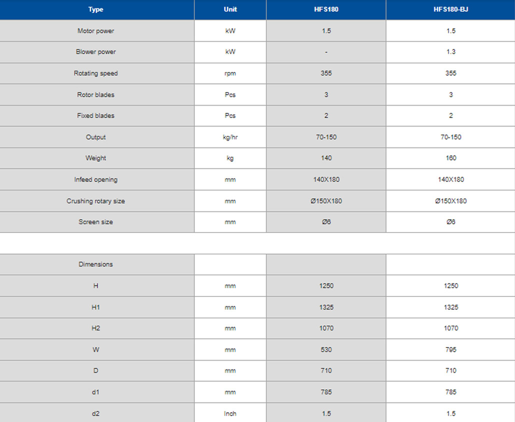Click the Motor power row label
The width and height of the screenshot is (515, 422).
click(95, 31)
